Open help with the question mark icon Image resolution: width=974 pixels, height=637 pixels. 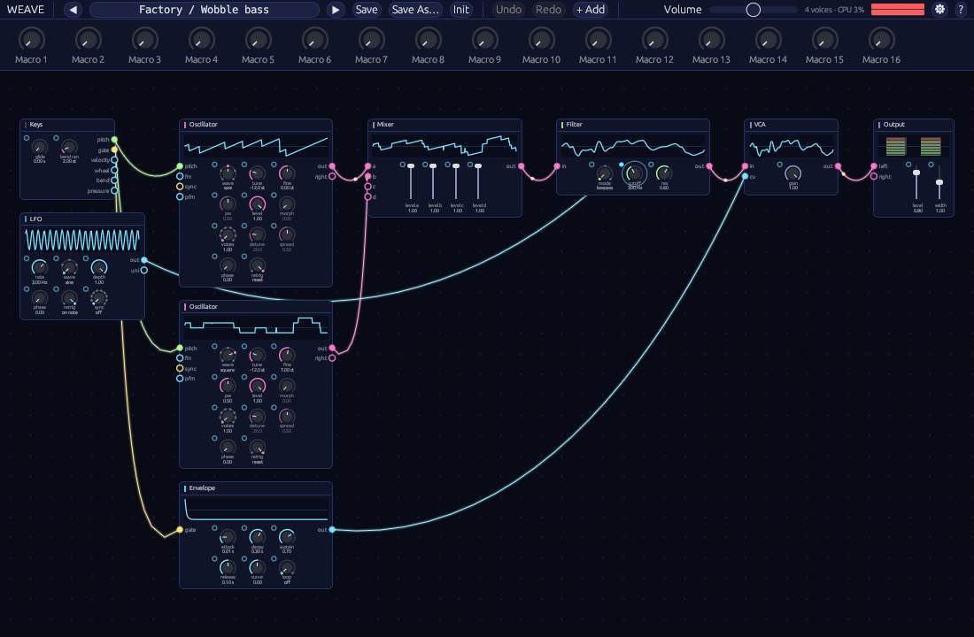(961, 10)
